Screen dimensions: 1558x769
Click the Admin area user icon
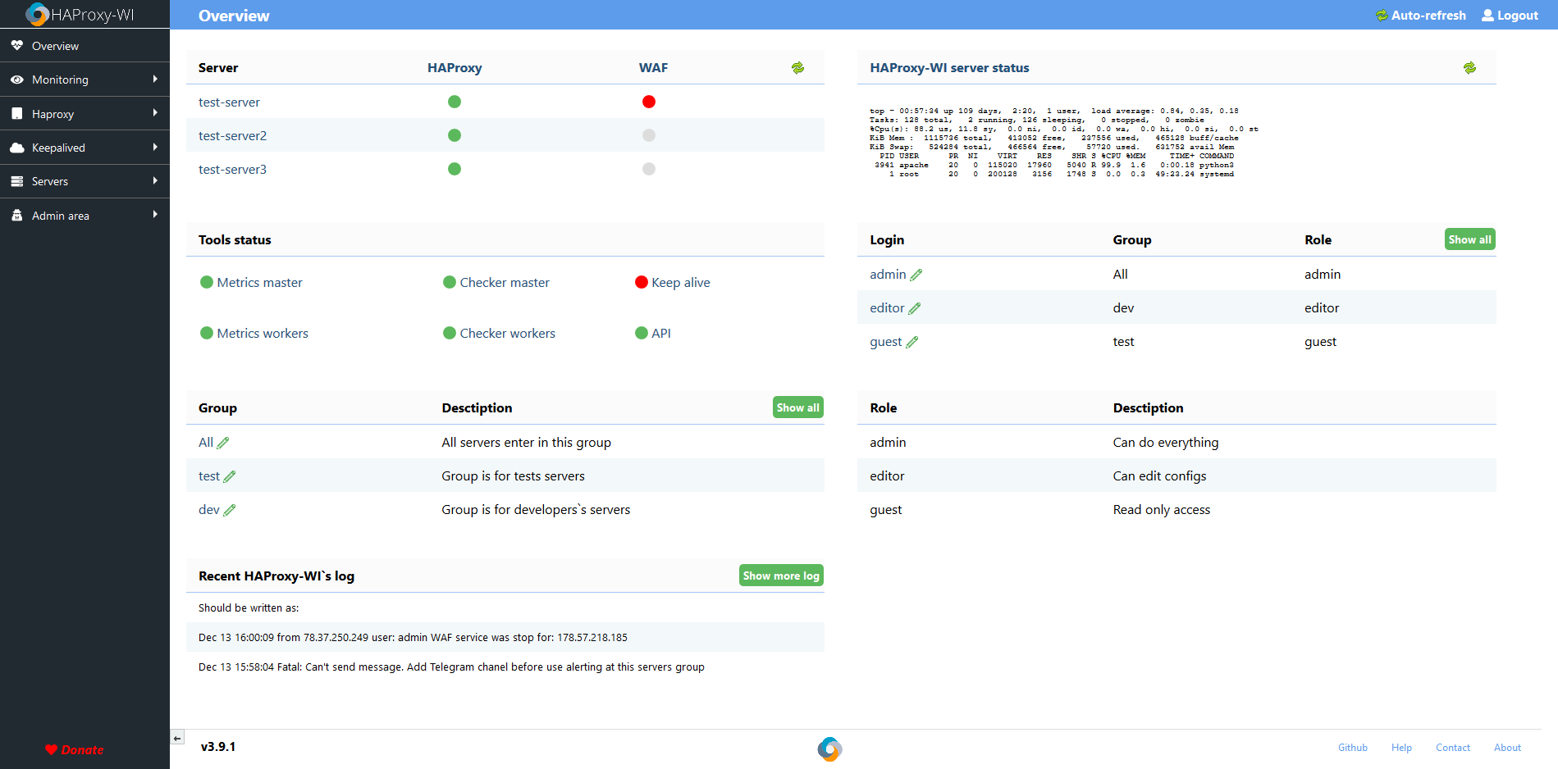pyautogui.click(x=16, y=216)
